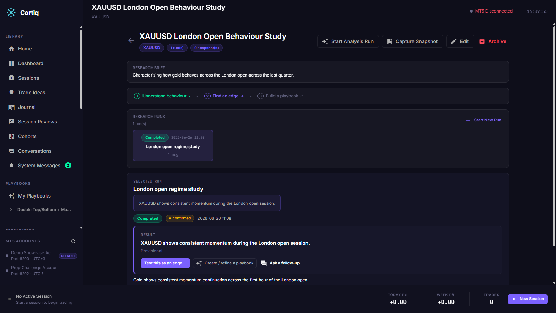The width and height of the screenshot is (556, 313).
Task: Click Test this as an edge button
Action: click(165, 263)
